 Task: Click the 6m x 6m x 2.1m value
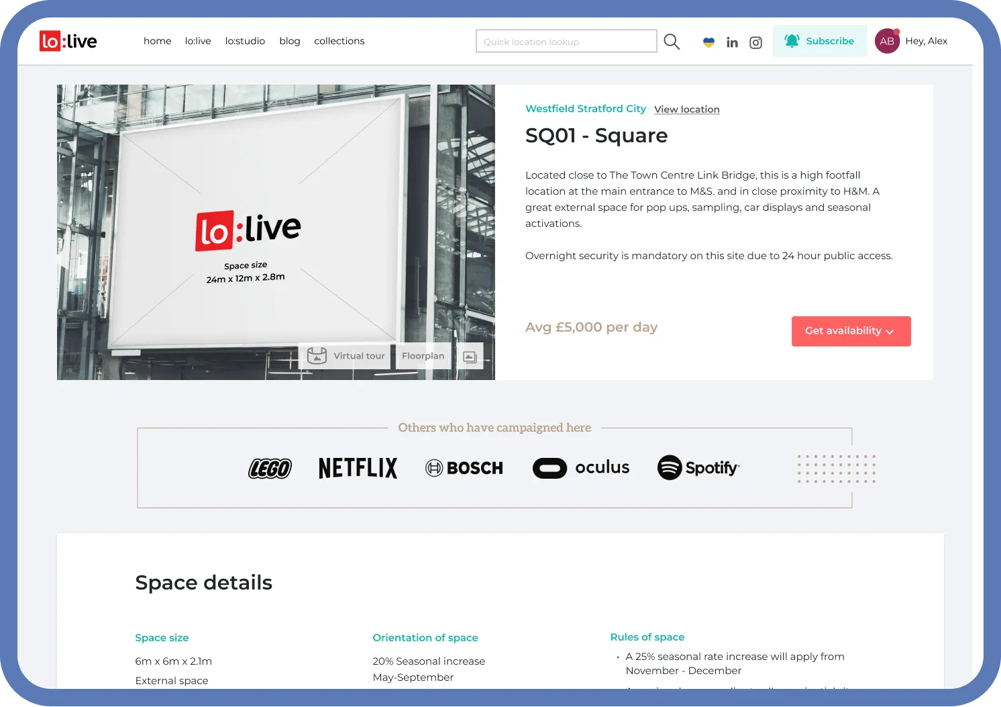pos(174,661)
